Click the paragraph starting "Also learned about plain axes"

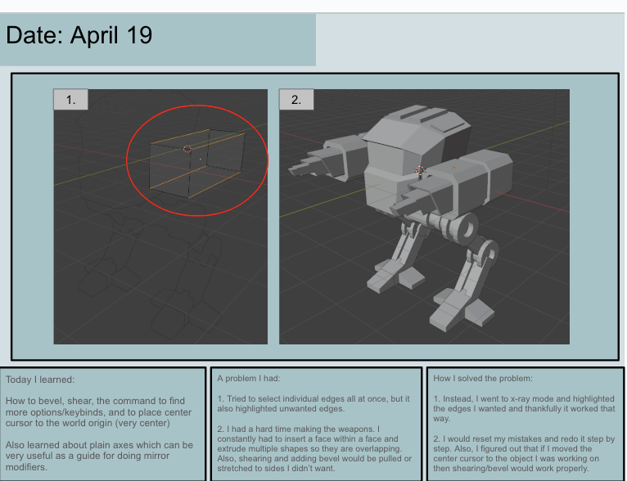click(99, 456)
